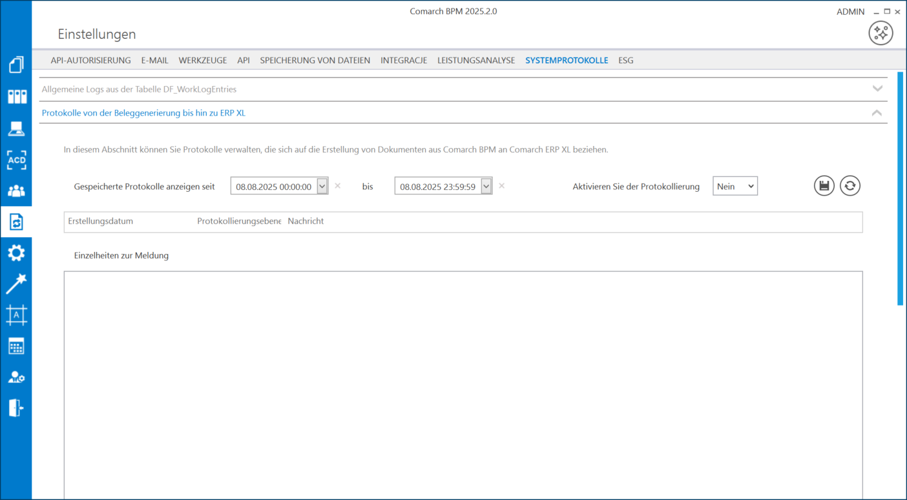
Task: Switch to the LEISTUNGSANALYSE tab
Action: pos(476,60)
